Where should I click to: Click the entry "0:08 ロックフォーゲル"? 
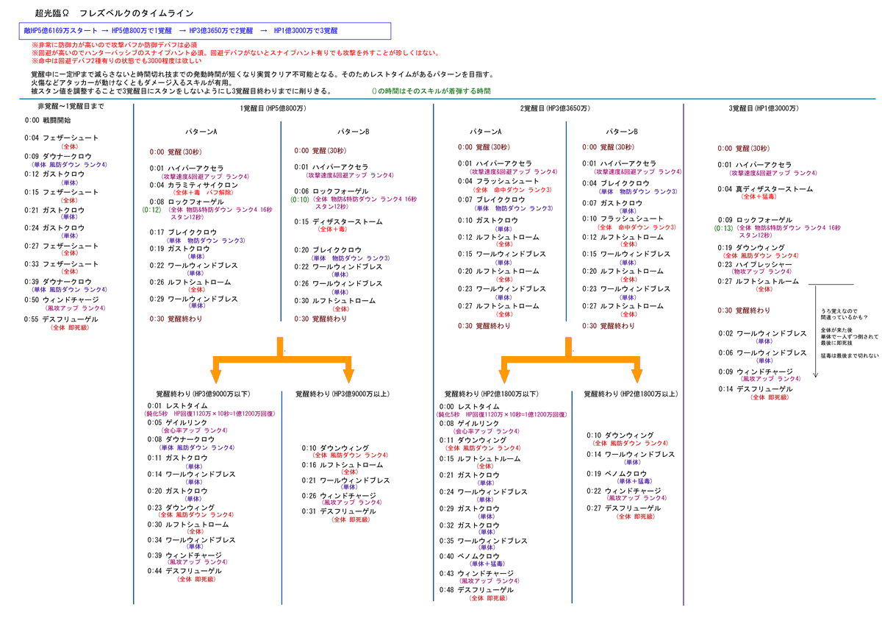[187, 201]
